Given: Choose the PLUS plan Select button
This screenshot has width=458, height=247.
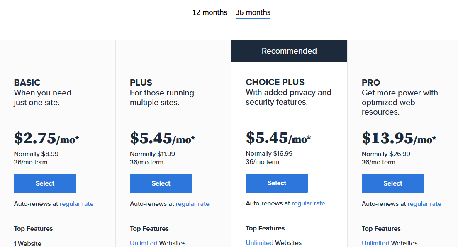Looking at the screenshot, I should [x=161, y=183].
